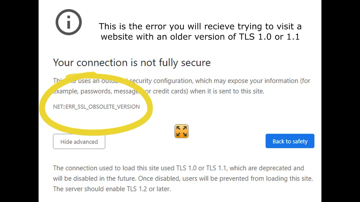
Task: Click the black bar left of the page
Action: pyautogui.click(x=19, y=101)
